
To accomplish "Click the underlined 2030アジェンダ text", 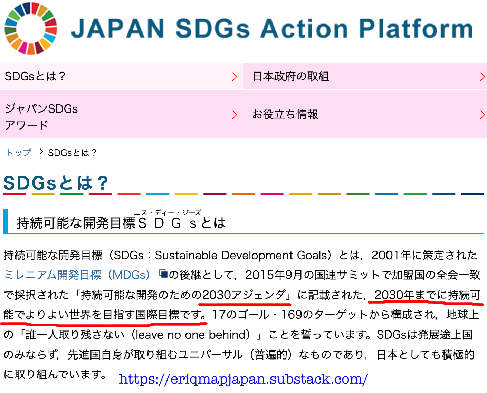I will [245, 295].
